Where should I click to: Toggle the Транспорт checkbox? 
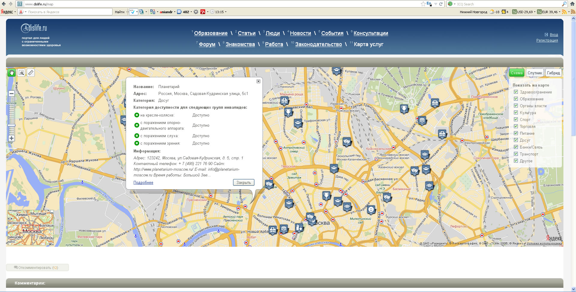pos(516,154)
